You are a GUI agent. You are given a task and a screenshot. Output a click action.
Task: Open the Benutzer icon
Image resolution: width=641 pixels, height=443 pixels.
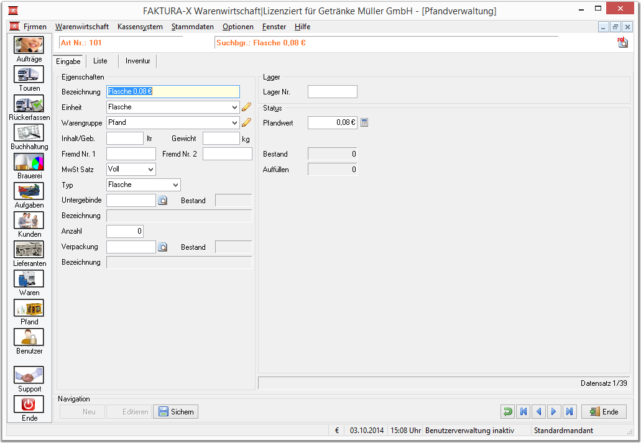[x=29, y=337]
